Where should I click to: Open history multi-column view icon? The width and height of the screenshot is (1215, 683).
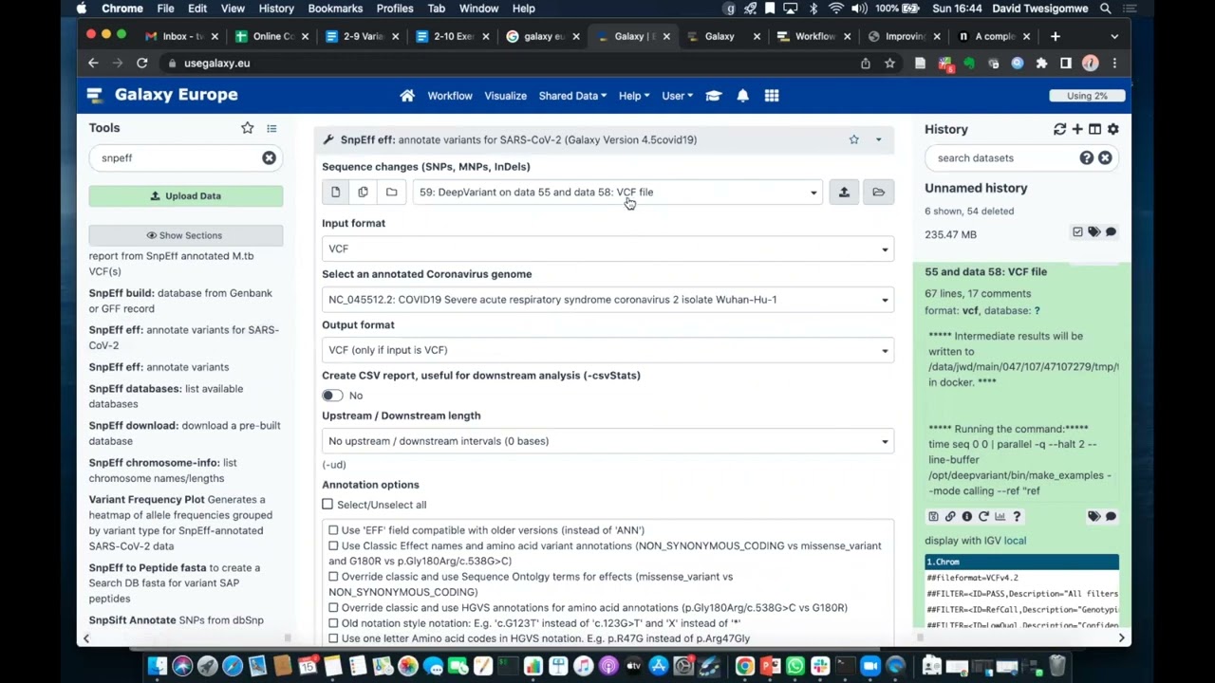1094,129
